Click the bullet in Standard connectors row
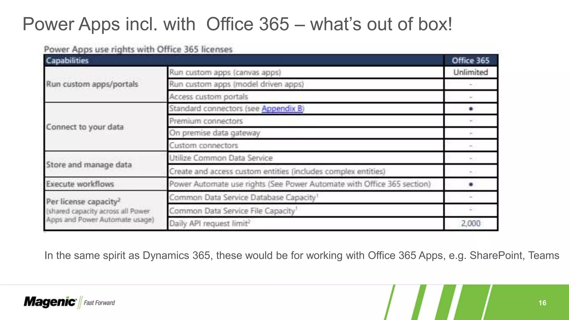The image size is (569, 320). tap(471, 109)
